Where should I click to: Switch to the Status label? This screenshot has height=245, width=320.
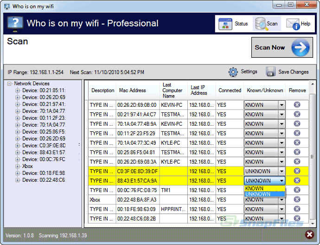241,24
